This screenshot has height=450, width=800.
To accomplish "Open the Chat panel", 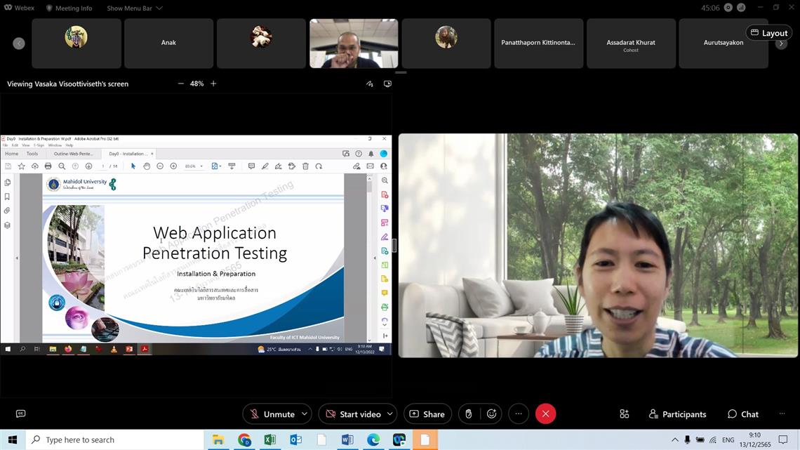I will click(743, 414).
